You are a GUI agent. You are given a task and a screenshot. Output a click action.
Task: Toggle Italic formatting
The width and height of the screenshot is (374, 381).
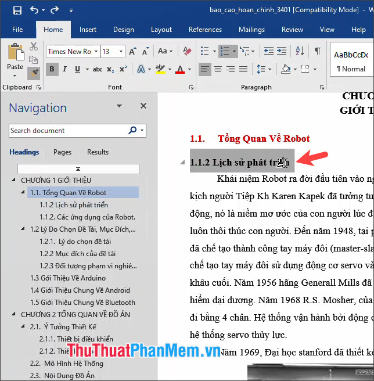click(x=64, y=69)
